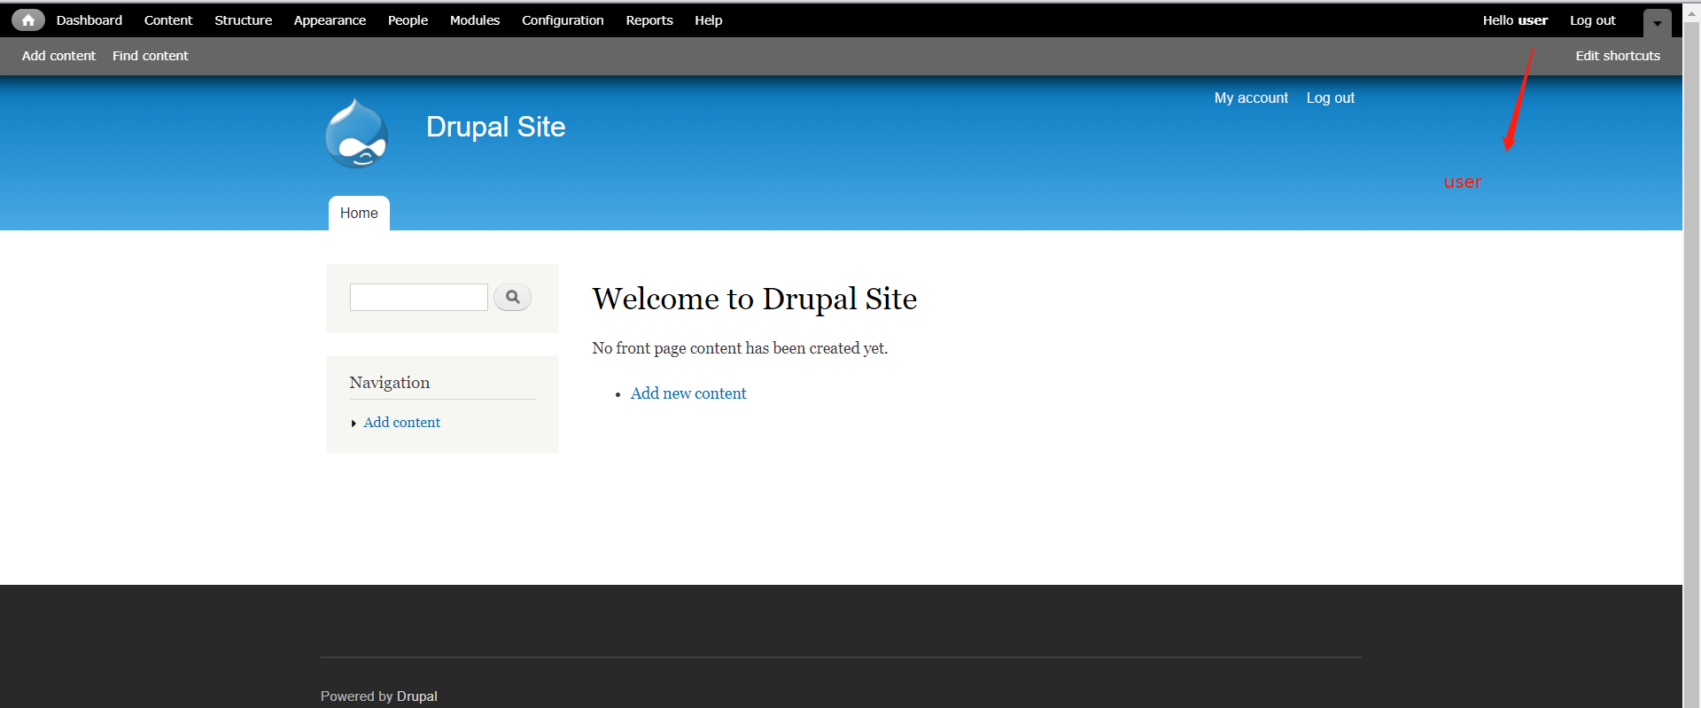Expand the Add content navigation arrow
This screenshot has height=708, width=1701.
pyautogui.click(x=353, y=424)
